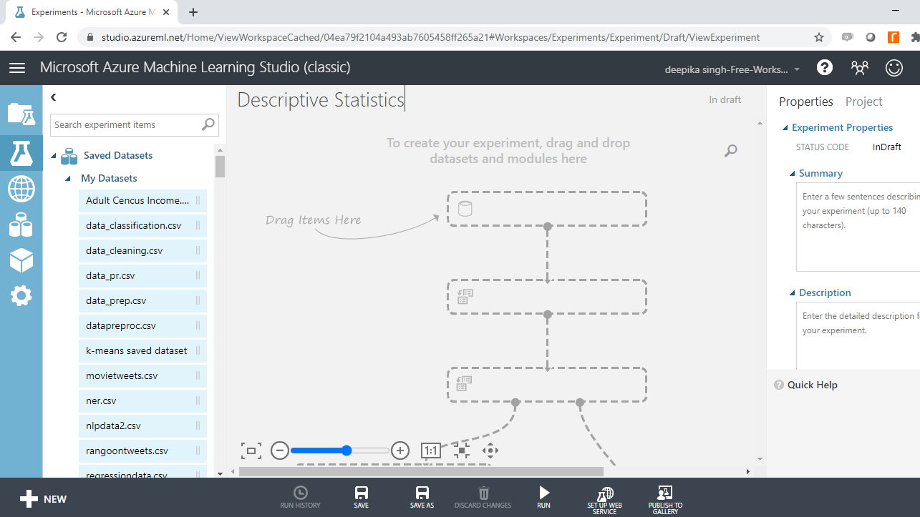Click the Quick Help heading

[812, 385]
